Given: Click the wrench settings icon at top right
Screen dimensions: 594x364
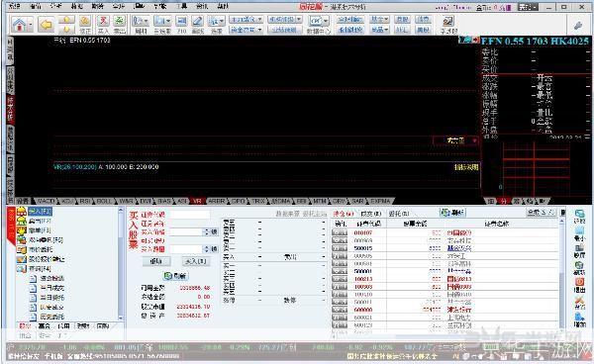Looking at the screenshot, I should pyautogui.click(x=578, y=26).
